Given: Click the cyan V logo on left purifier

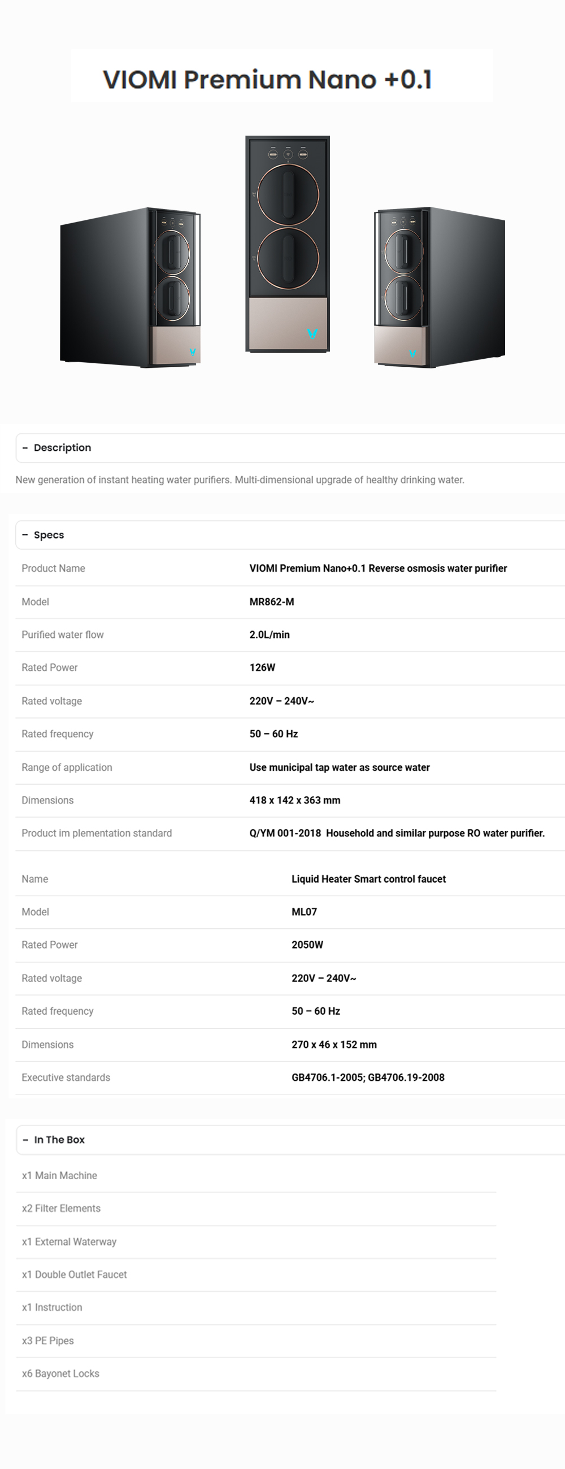Looking at the screenshot, I should 193,352.
